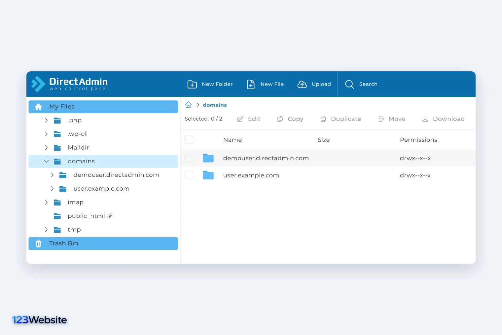The image size is (502, 335).
Task: Expand demouser.directadmin.com in sidebar tree
Action: pos(52,175)
